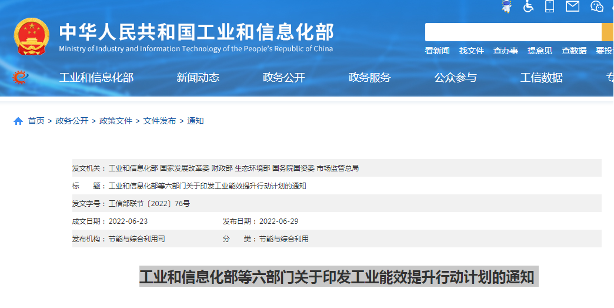Open the WeChat icon
Image resolution: width=614 pixels, height=308 pixels.
597,6
